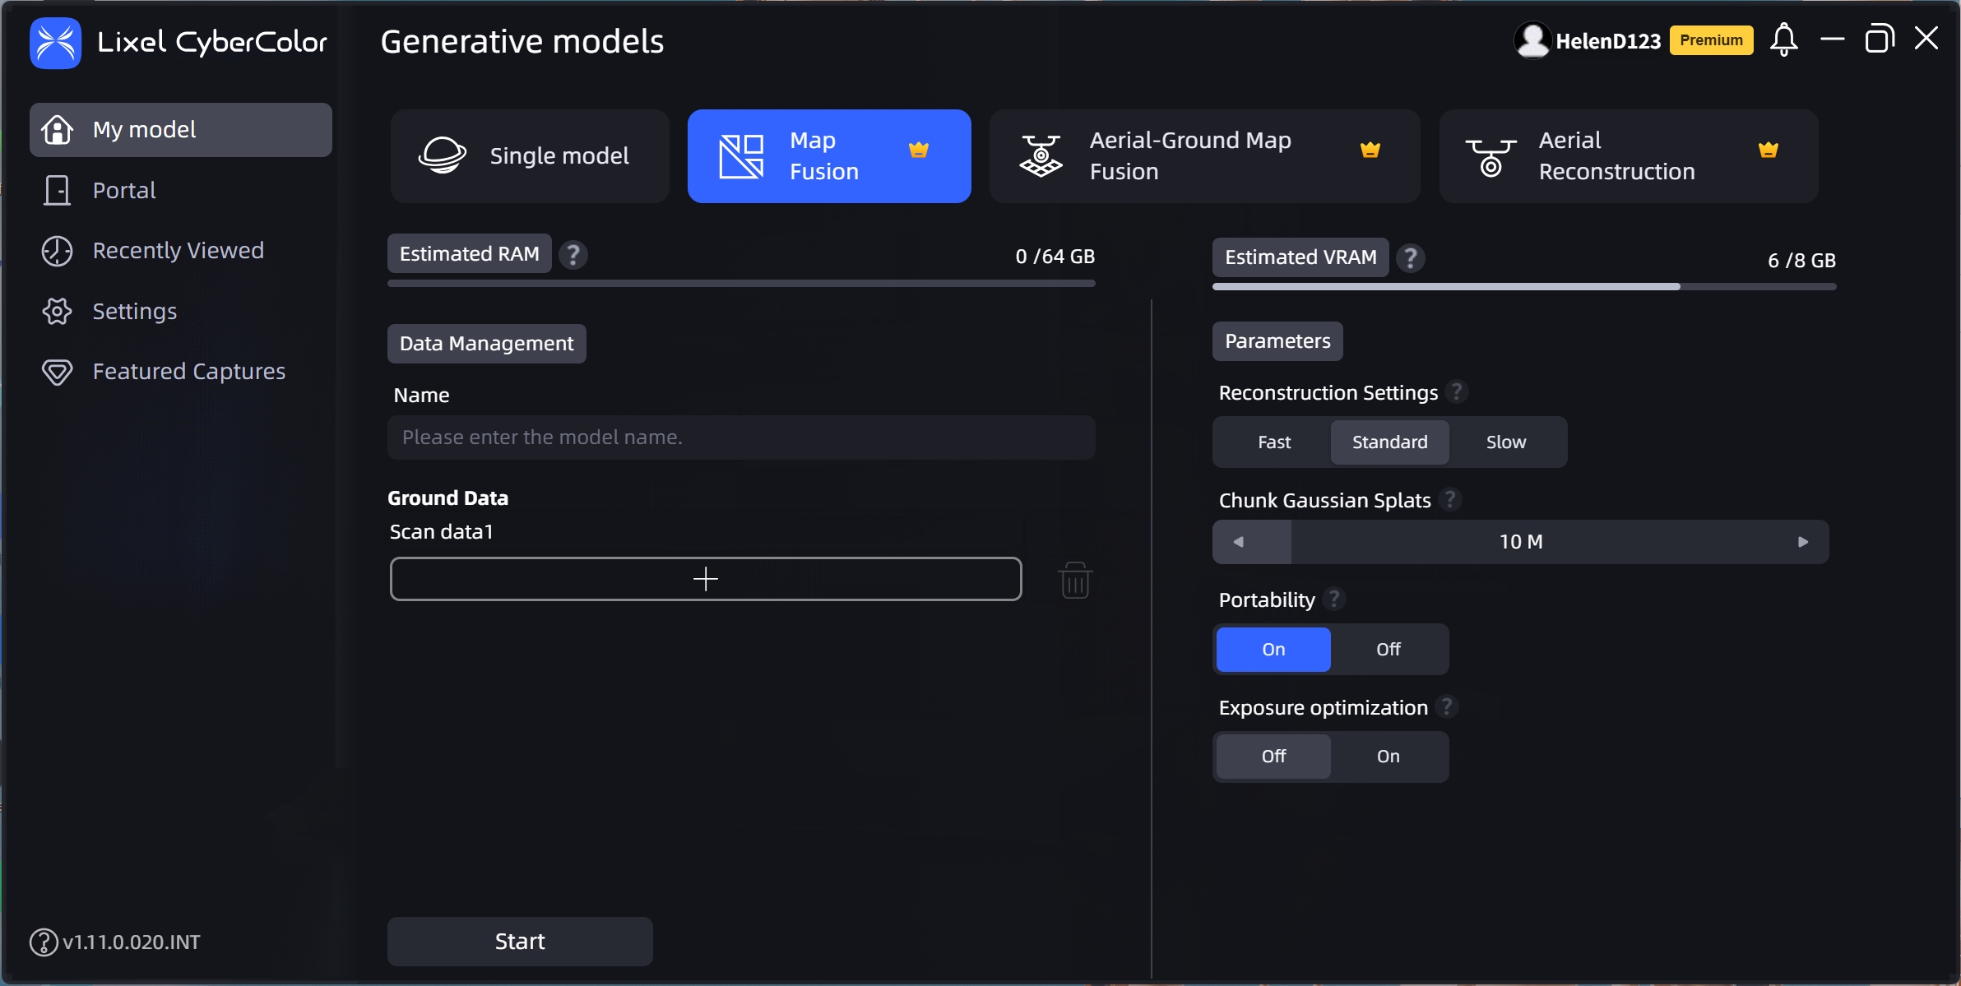The image size is (1961, 986).
Task: Click the Lixel CyberColor logo icon
Action: click(56, 42)
